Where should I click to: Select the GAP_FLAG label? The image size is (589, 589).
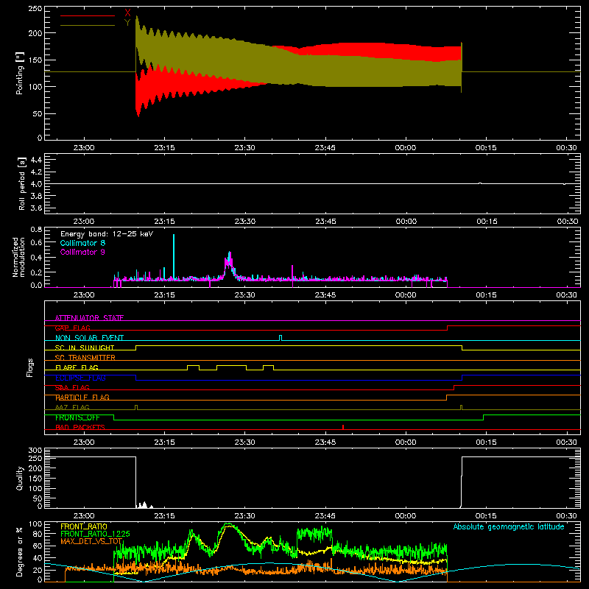[x=72, y=328]
